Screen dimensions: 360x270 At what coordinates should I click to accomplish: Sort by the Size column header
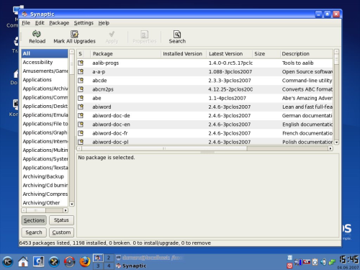coord(266,54)
